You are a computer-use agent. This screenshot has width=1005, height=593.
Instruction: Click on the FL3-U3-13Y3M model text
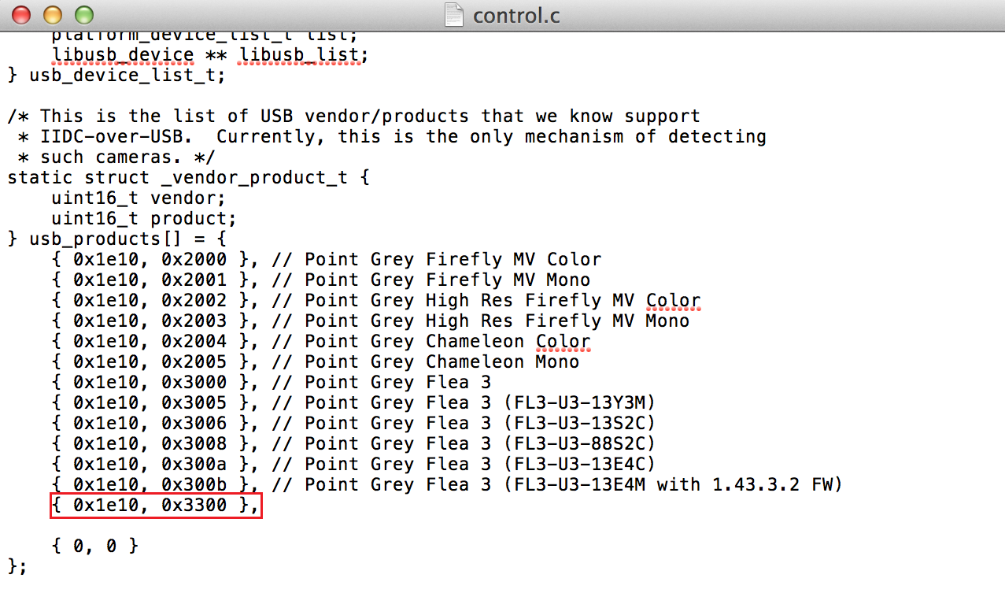click(x=579, y=403)
